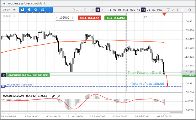Zoom out the chart with minus circle
The image size is (196, 120).
point(73,10)
